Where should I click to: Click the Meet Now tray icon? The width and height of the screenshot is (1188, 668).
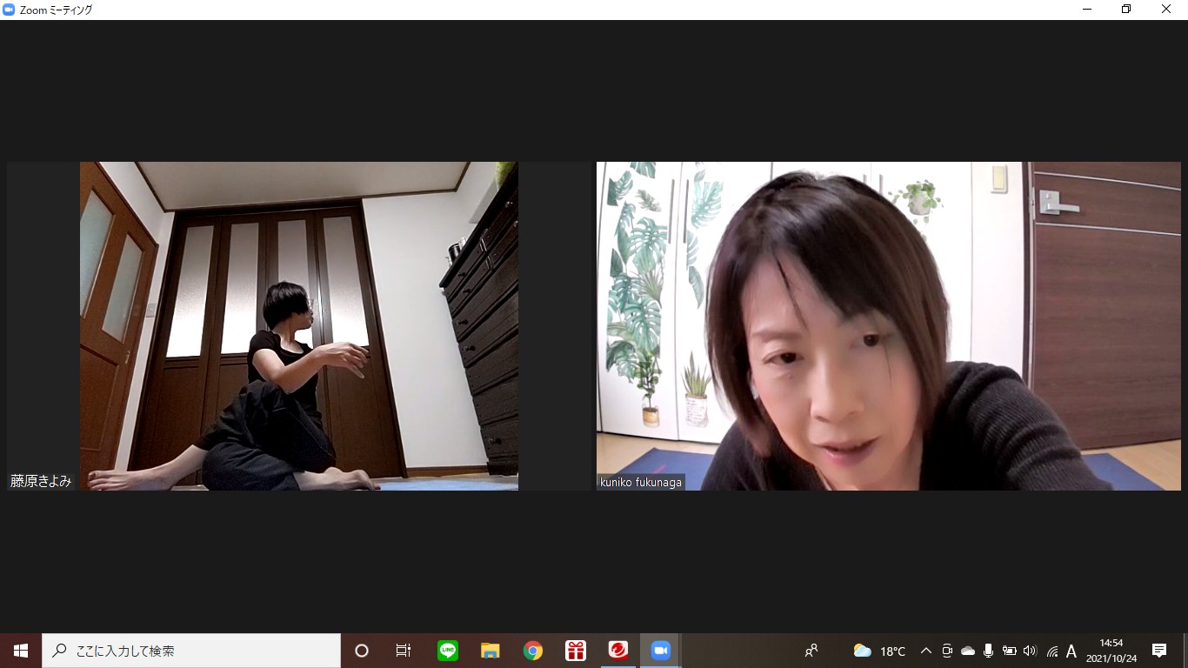pyautogui.click(x=947, y=651)
